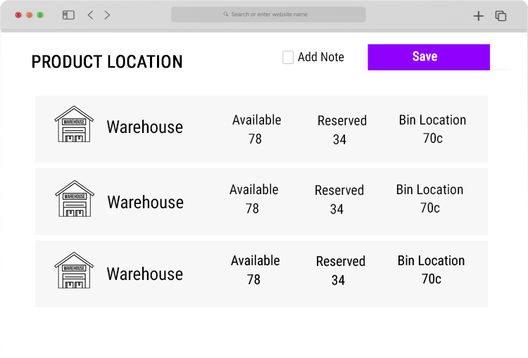Image resolution: width=528 pixels, height=358 pixels.
Task: Click the second row's Reserved value 34
Action: point(337,210)
